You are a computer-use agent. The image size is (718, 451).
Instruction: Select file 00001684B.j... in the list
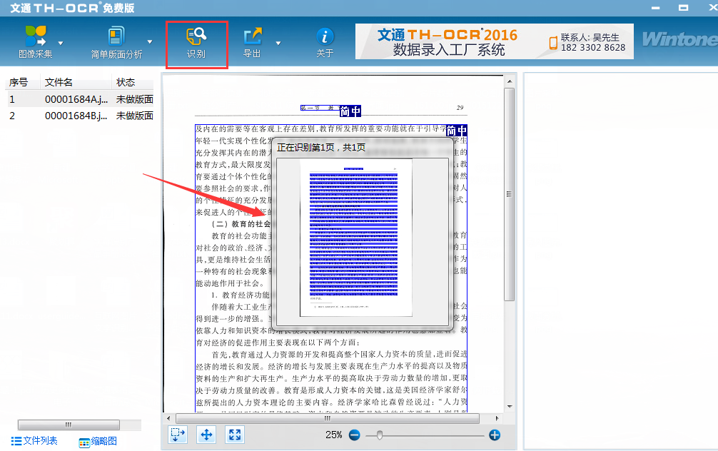(x=76, y=116)
